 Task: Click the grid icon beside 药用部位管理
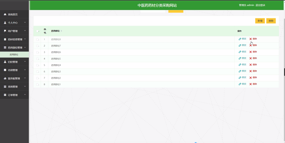coord(5,48)
